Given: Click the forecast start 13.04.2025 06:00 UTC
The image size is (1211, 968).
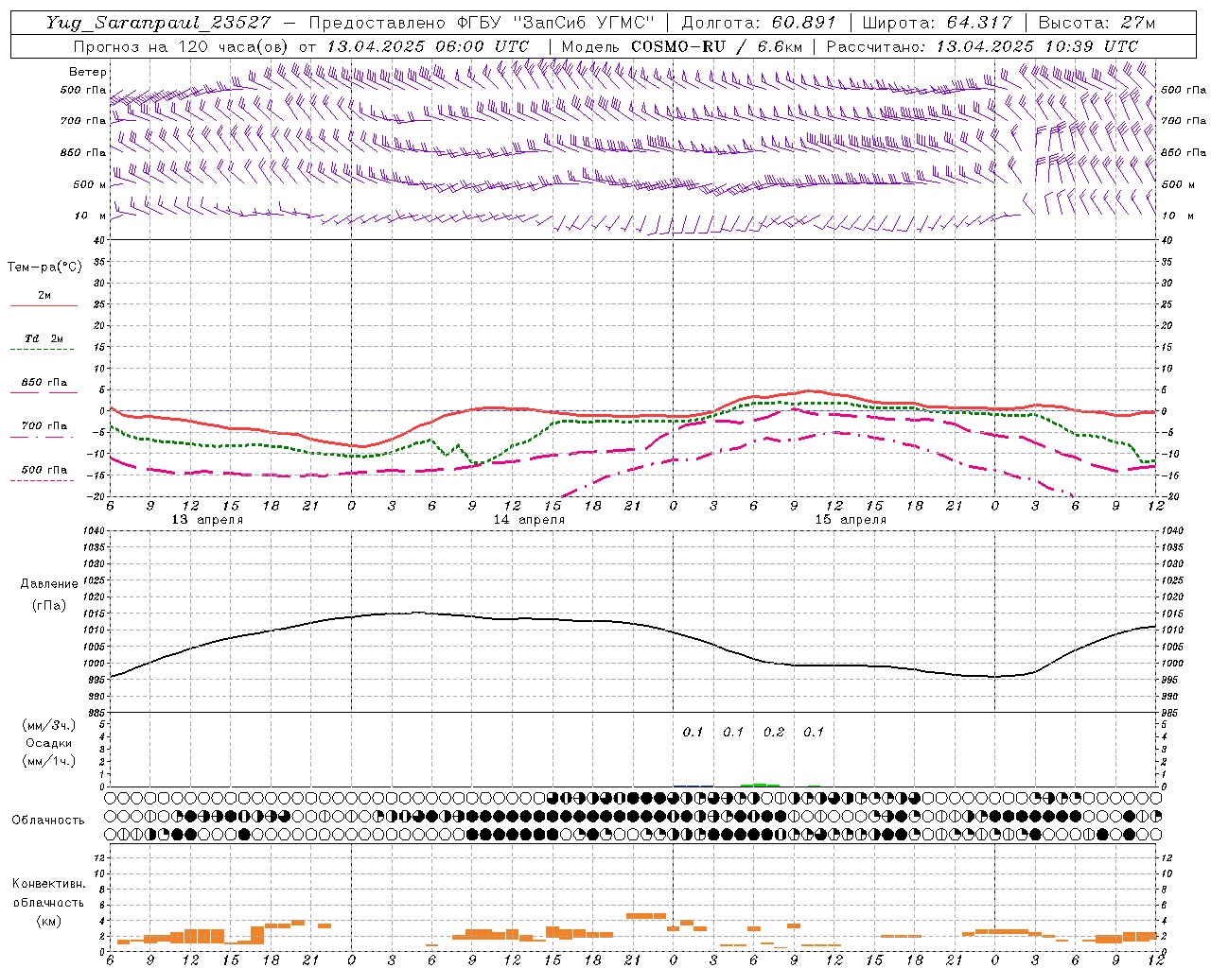Looking at the screenshot, I should [x=428, y=46].
